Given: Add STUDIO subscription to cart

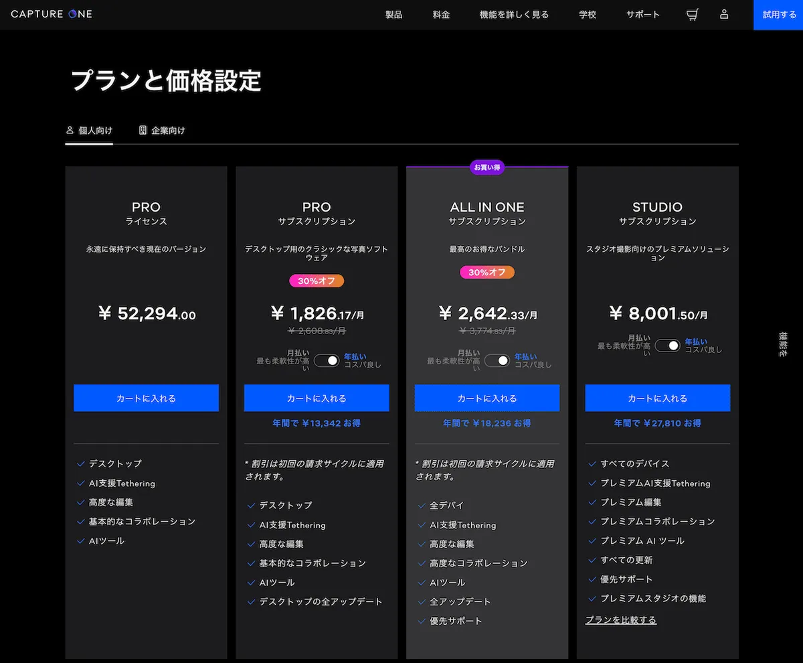Looking at the screenshot, I should point(657,398).
